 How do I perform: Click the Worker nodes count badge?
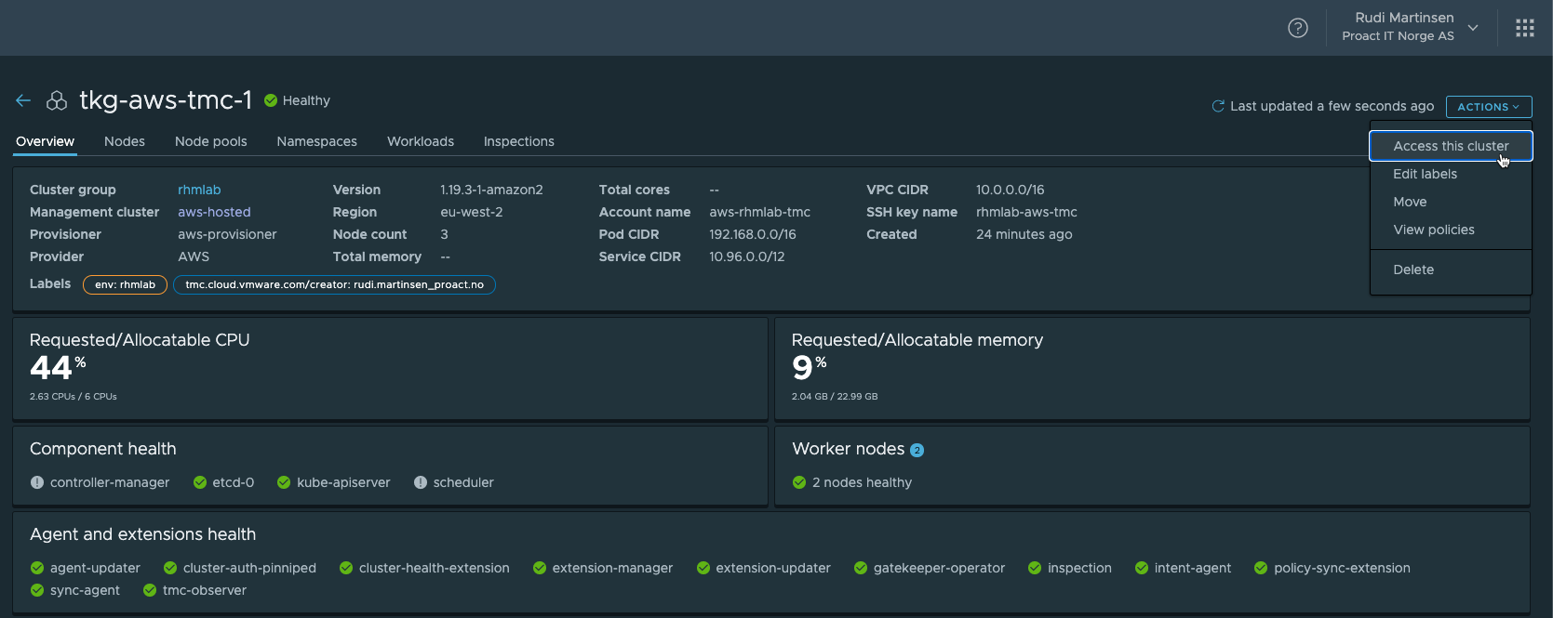click(917, 451)
